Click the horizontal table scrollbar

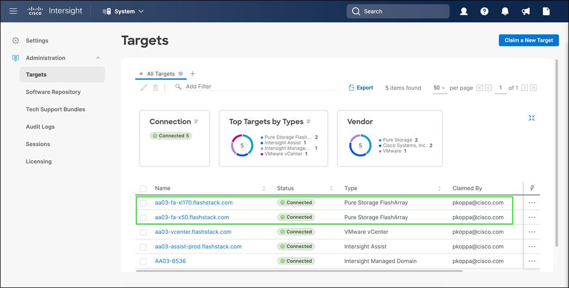(x=299, y=271)
